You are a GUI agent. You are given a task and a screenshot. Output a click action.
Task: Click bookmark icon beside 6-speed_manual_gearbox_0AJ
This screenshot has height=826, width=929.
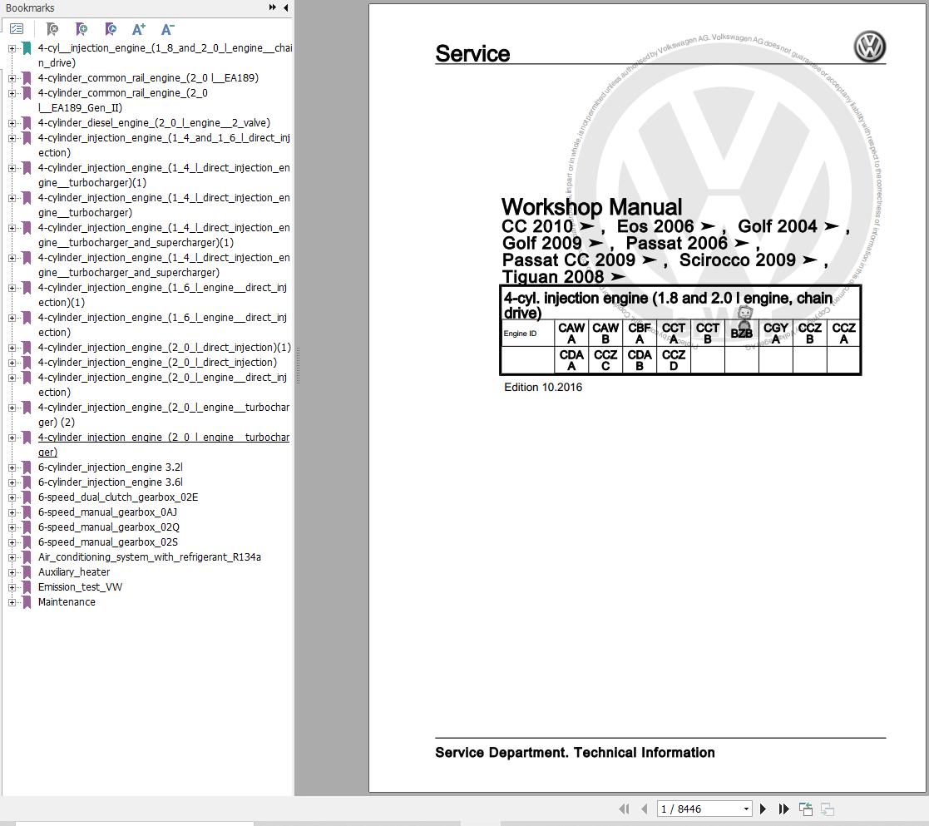pos(27,512)
